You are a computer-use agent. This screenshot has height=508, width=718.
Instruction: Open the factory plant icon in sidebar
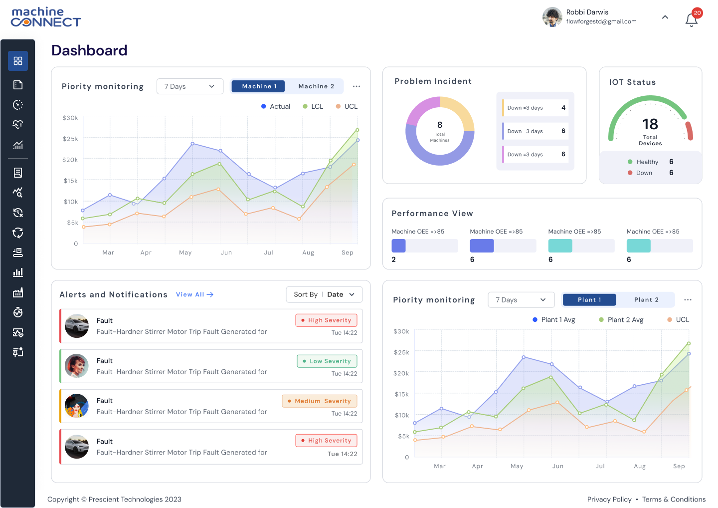pos(18,293)
